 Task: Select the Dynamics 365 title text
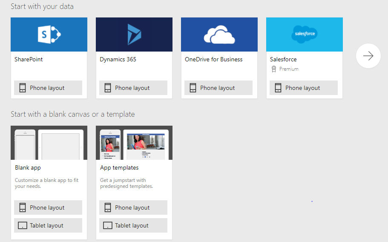pos(118,59)
